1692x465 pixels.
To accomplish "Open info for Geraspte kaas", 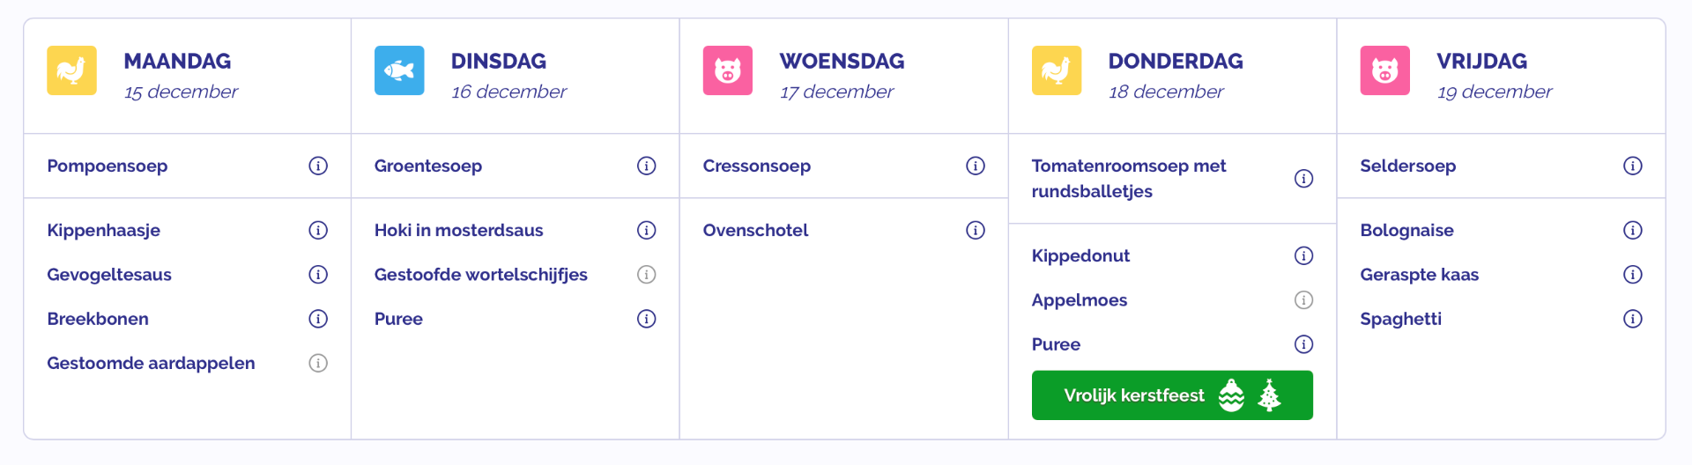I will 1633,275.
